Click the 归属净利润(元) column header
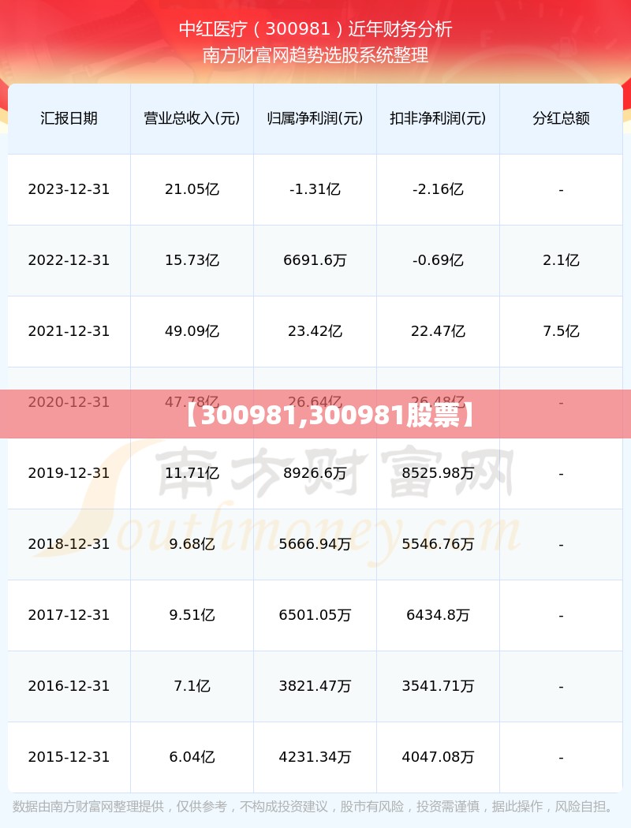 pyautogui.click(x=315, y=118)
